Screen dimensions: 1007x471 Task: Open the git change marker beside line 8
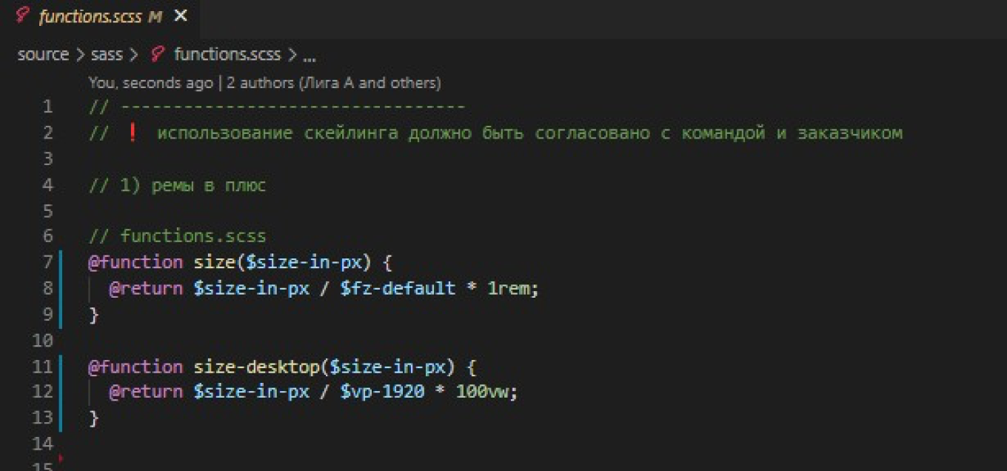pos(62,288)
